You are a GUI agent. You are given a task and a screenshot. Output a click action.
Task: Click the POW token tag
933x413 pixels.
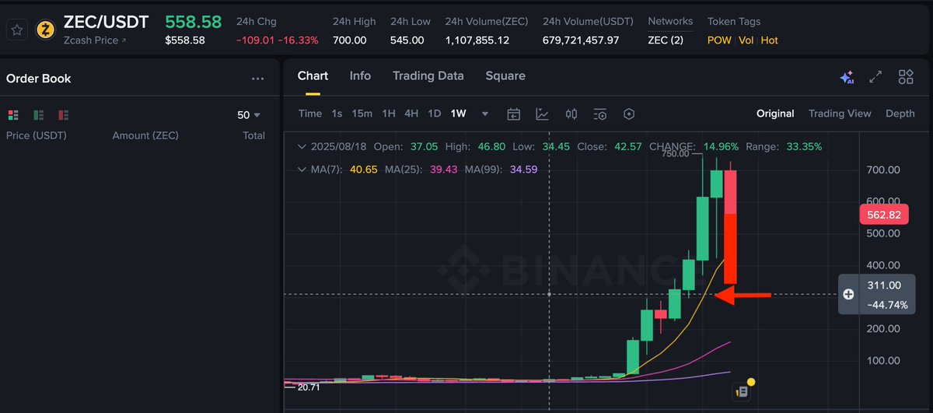[719, 40]
